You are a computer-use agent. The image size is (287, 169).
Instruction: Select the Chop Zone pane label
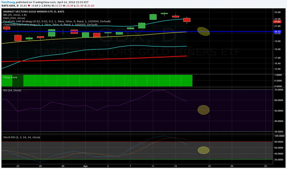click(10, 77)
